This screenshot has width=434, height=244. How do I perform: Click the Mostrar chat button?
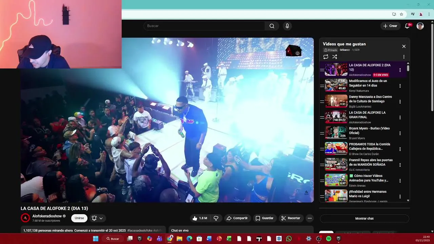(x=364, y=219)
